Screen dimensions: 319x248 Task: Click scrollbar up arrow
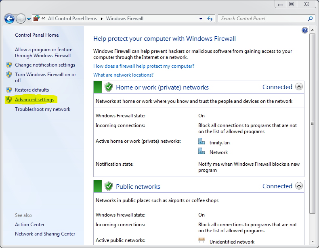pos(313,30)
